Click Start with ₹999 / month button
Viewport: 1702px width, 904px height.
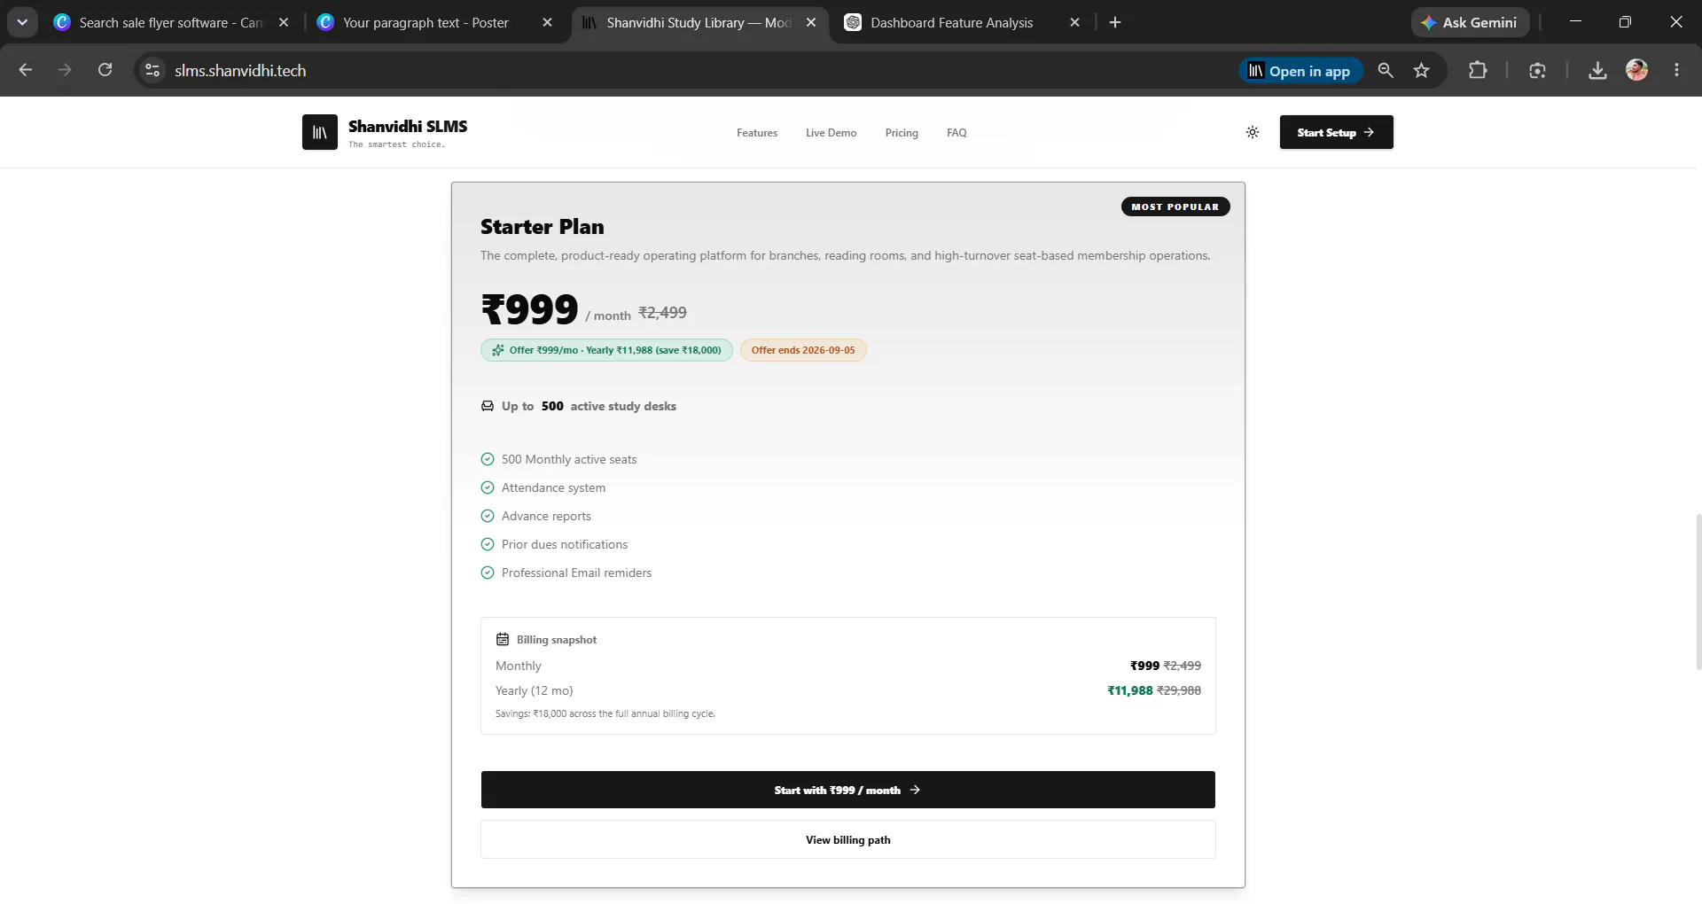[x=848, y=790]
